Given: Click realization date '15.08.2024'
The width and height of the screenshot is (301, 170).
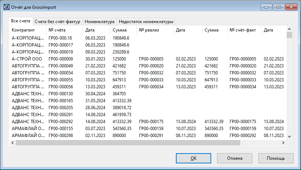Looking at the screenshot, I should 185,122.
